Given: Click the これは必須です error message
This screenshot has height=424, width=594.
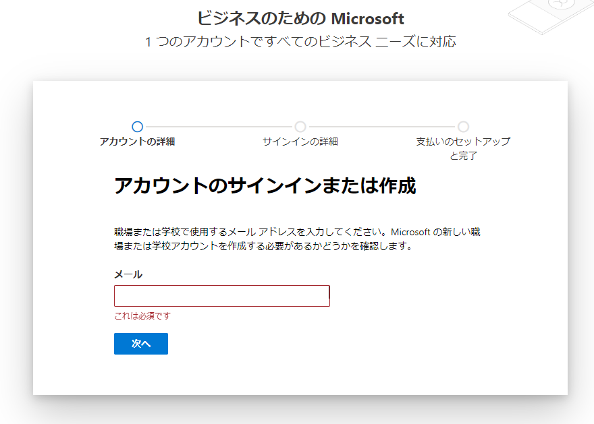Looking at the screenshot, I should [x=142, y=316].
